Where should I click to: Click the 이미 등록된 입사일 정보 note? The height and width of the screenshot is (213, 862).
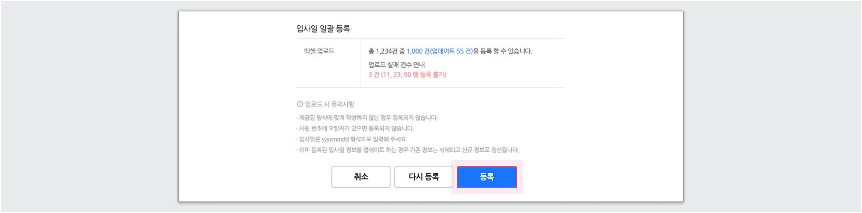point(408,150)
